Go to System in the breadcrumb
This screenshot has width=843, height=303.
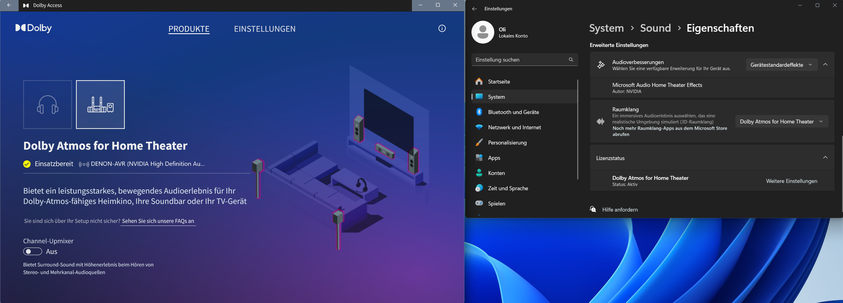pyautogui.click(x=607, y=28)
